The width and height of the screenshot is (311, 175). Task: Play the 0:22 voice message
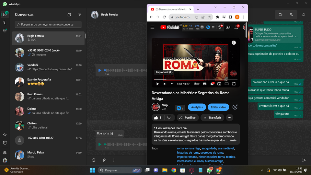100,144
